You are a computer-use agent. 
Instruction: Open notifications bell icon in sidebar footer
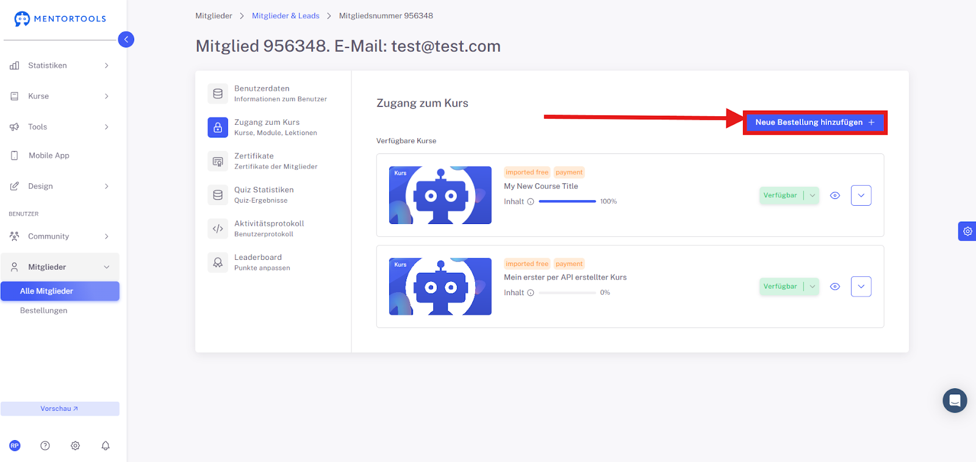[106, 446]
